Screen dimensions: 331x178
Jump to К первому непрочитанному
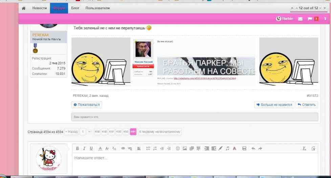pyautogui.click(x=160, y=132)
